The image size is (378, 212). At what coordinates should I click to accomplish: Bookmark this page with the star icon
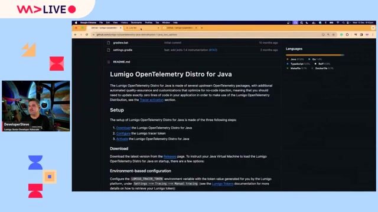pyautogui.click(x=334, y=35)
